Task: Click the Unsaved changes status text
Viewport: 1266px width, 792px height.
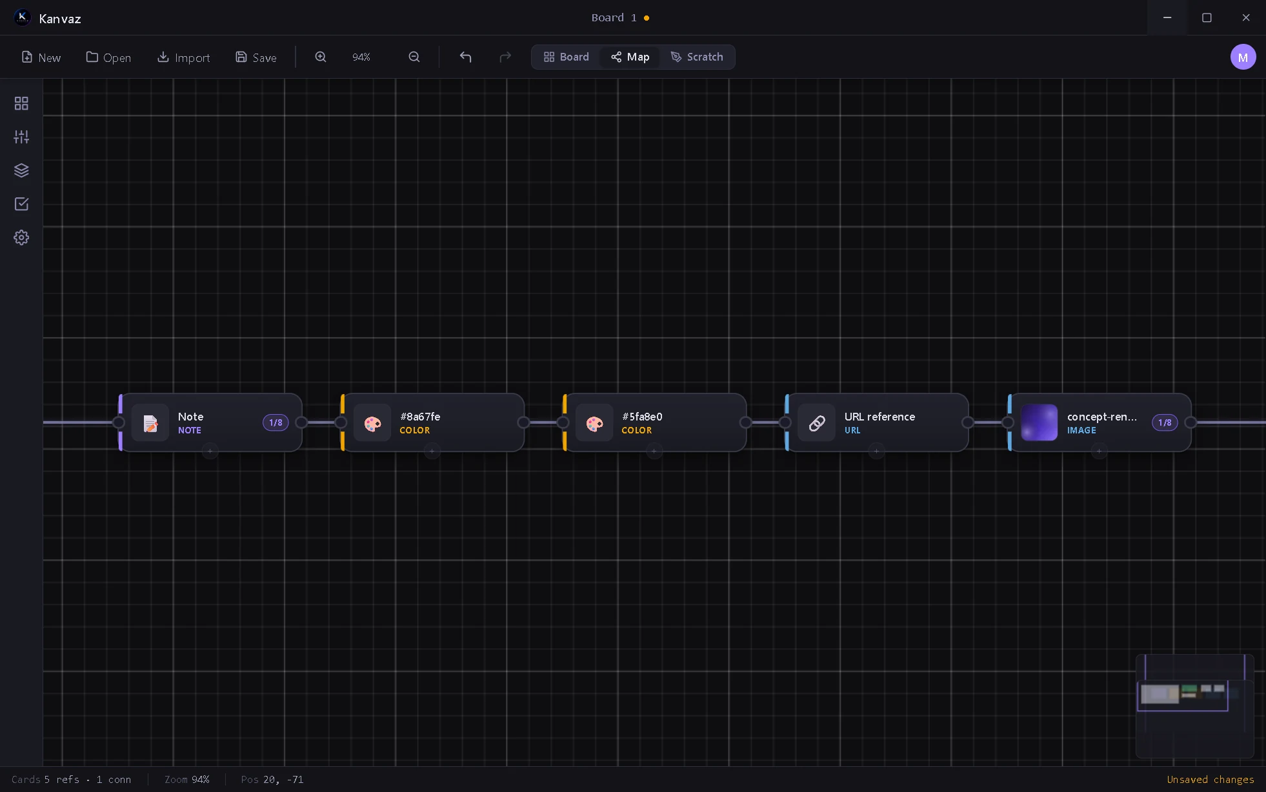Action: (1211, 780)
